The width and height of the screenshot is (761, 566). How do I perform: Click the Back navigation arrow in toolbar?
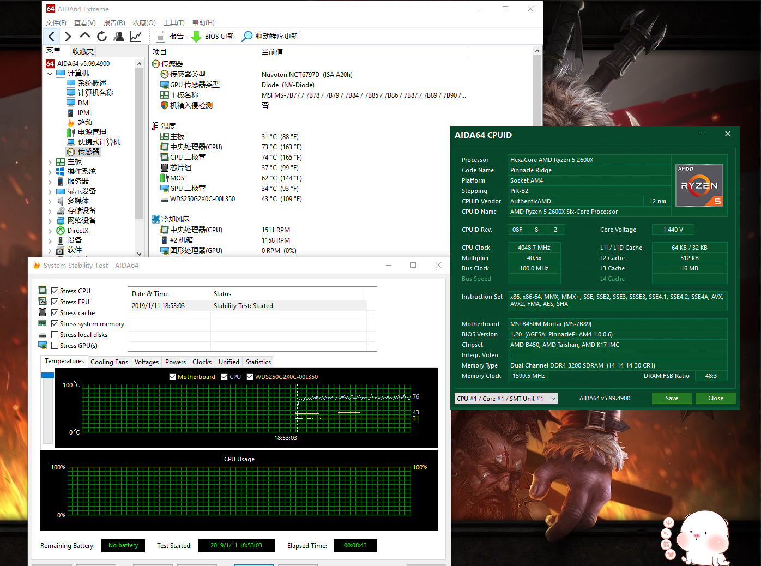[52, 37]
